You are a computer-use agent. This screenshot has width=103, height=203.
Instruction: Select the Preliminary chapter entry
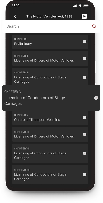pyautogui.click(x=50, y=42)
